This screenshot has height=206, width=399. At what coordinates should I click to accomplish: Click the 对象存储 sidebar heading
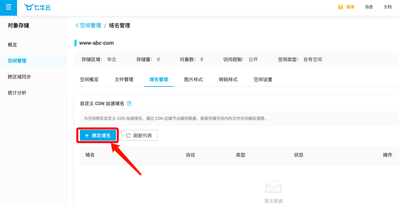18,25
